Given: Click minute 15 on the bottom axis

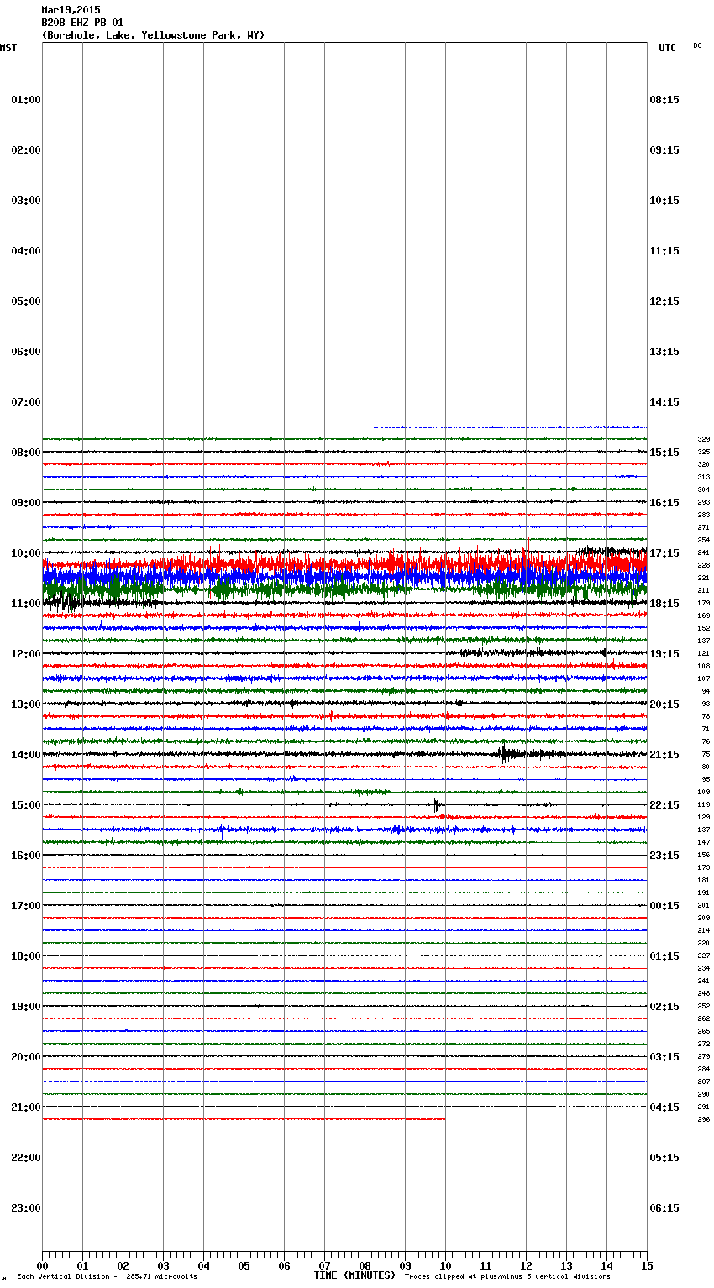Looking at the screenshot, I should (x=647, y=1265).
